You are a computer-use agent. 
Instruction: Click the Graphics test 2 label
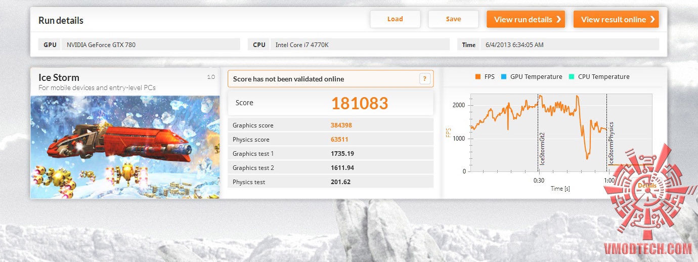click(x=253, y=168)
